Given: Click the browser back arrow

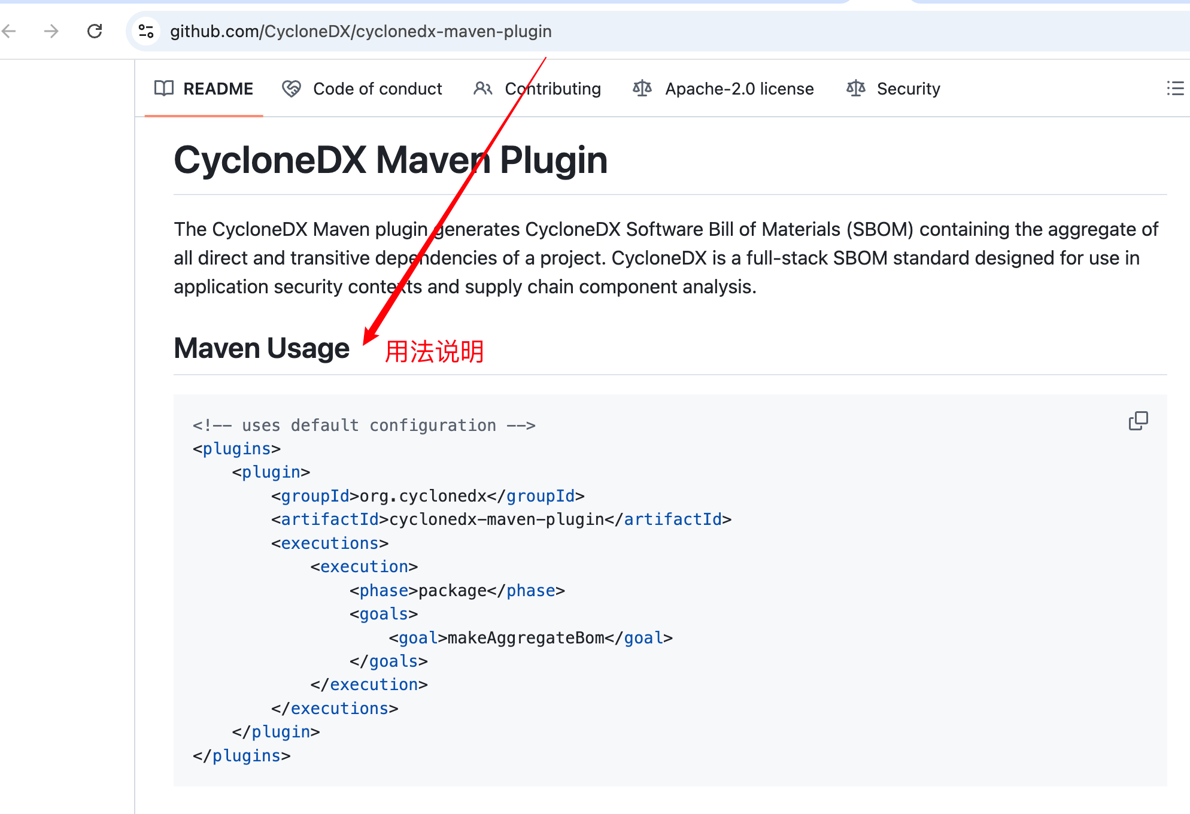Looking at the screenshot, I should (10, 31).
